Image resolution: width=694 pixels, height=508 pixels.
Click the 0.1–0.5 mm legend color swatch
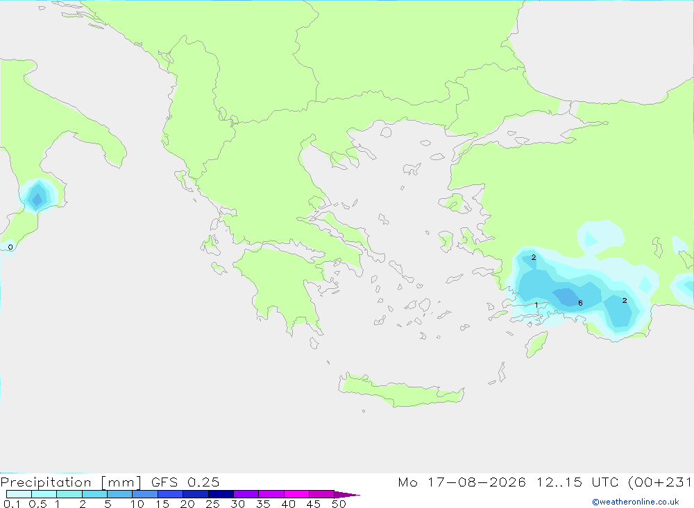[x=19, y=494]
